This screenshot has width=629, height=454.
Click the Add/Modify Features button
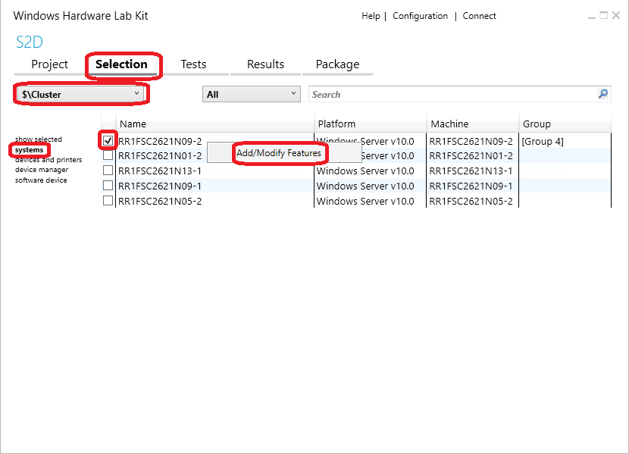tap(280, 153)
